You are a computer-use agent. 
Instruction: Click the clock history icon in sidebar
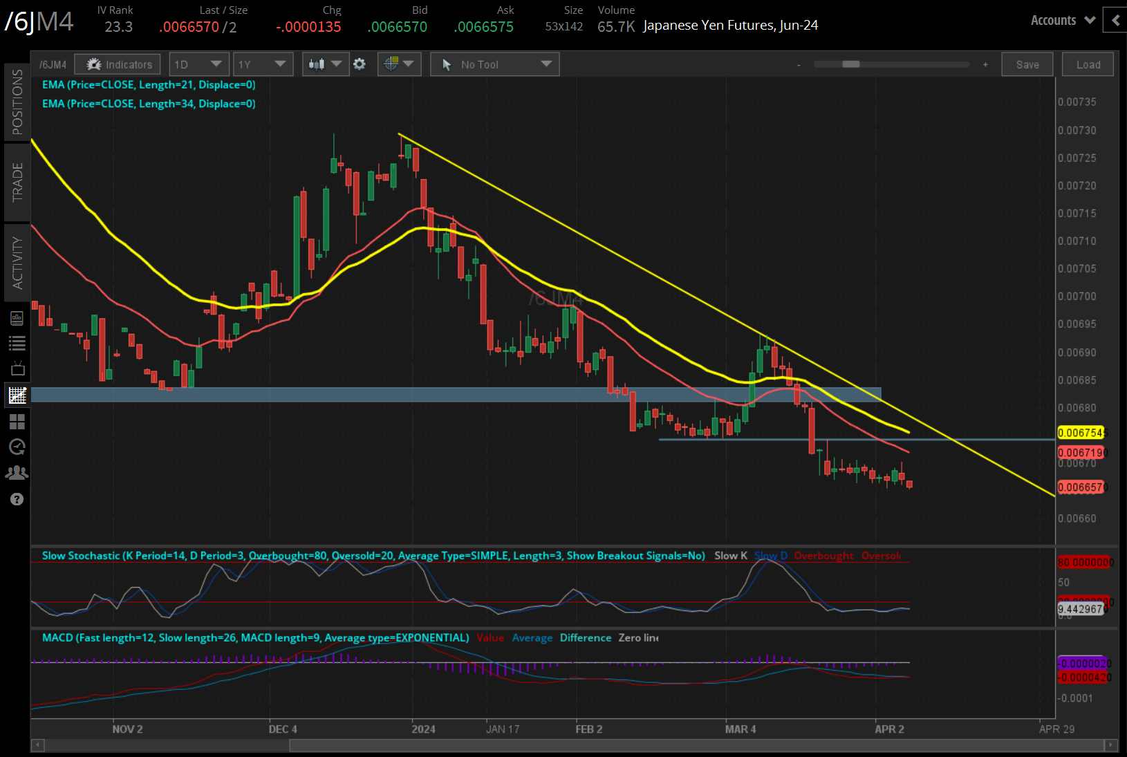[x=17, y=447]
